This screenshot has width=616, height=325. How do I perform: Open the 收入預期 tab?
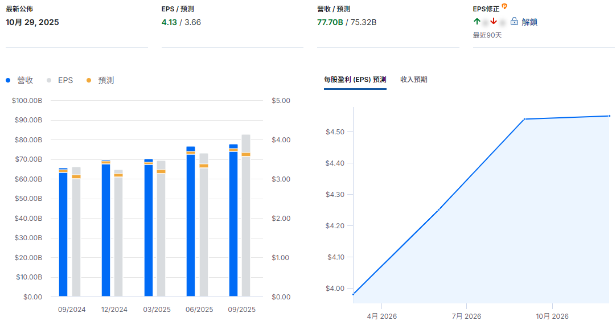(x=414, y=80)
